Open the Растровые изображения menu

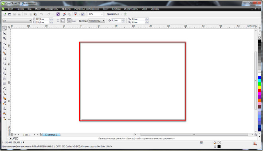[87, 9]
